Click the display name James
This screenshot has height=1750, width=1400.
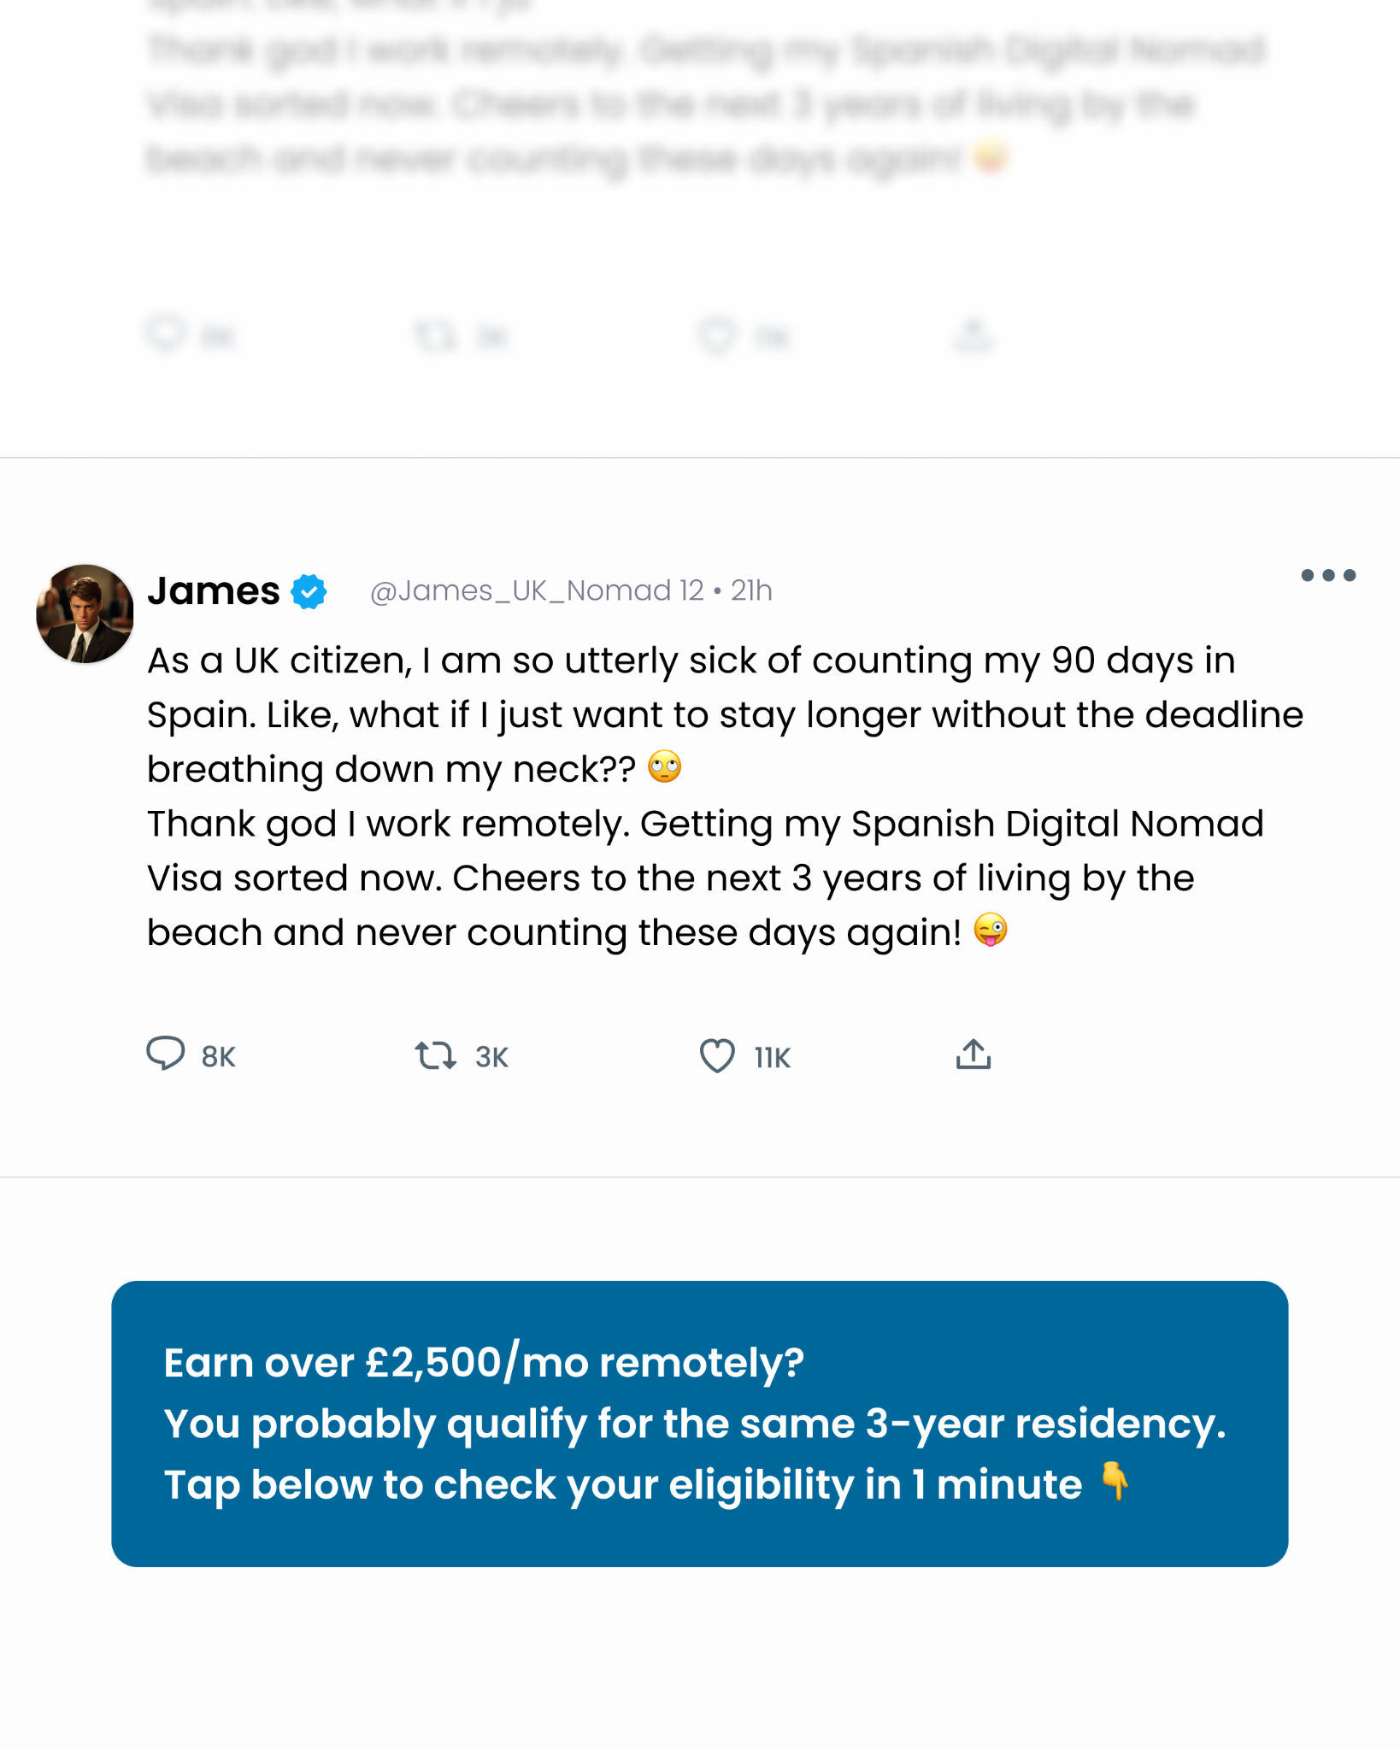[x=214, y=590]
